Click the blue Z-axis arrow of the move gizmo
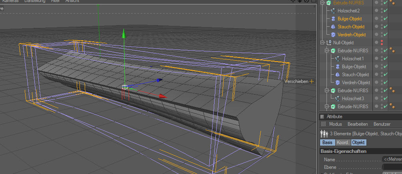 pyautogui.click(x=159, y=80)
